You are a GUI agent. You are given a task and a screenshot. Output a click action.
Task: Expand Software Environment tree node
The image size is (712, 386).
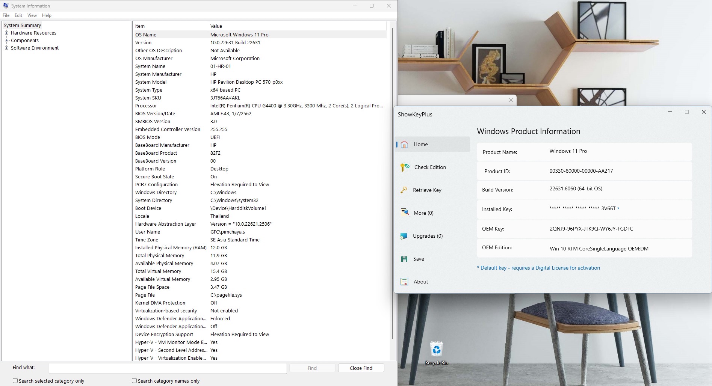pyautogui.click(x=6, y=48)
